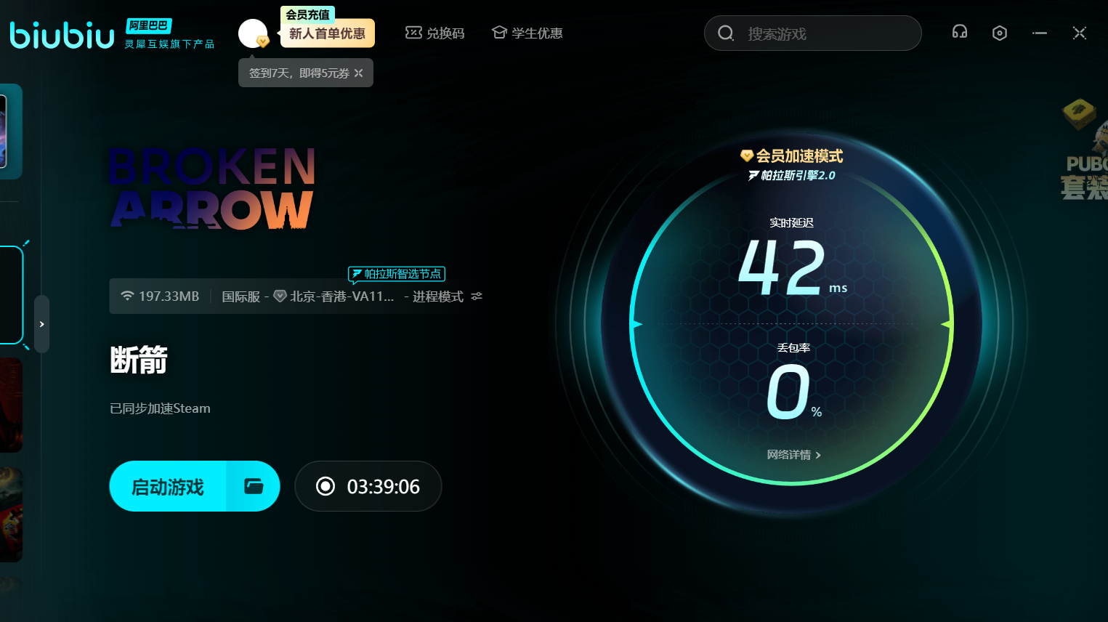The width and height of the screenshot is (1108, 622).
Task: Select 国际服 server region
Action: tap(240, 296)
